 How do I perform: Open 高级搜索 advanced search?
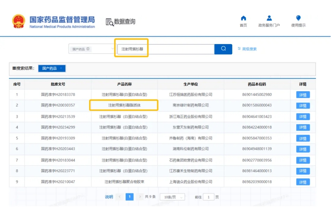(x=247, y=49)
